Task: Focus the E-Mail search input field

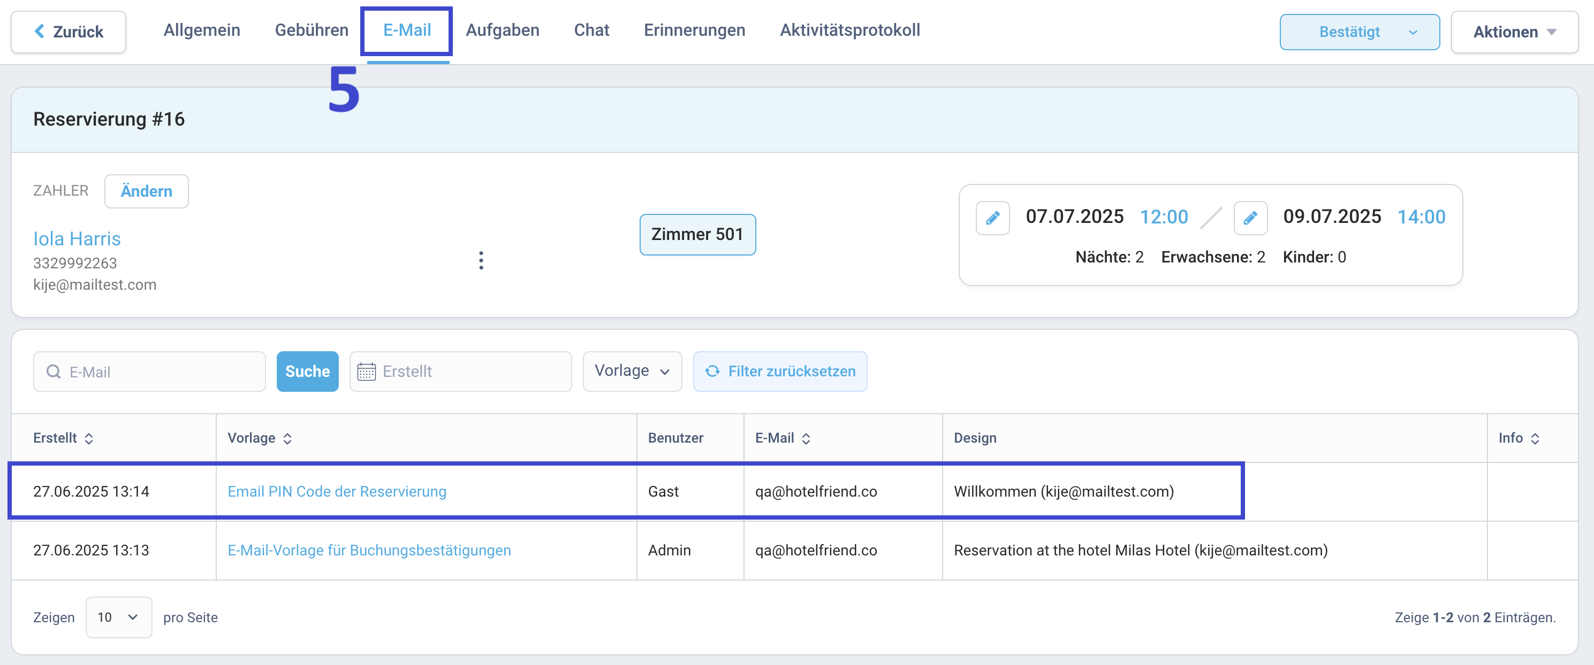Action: 149,372
